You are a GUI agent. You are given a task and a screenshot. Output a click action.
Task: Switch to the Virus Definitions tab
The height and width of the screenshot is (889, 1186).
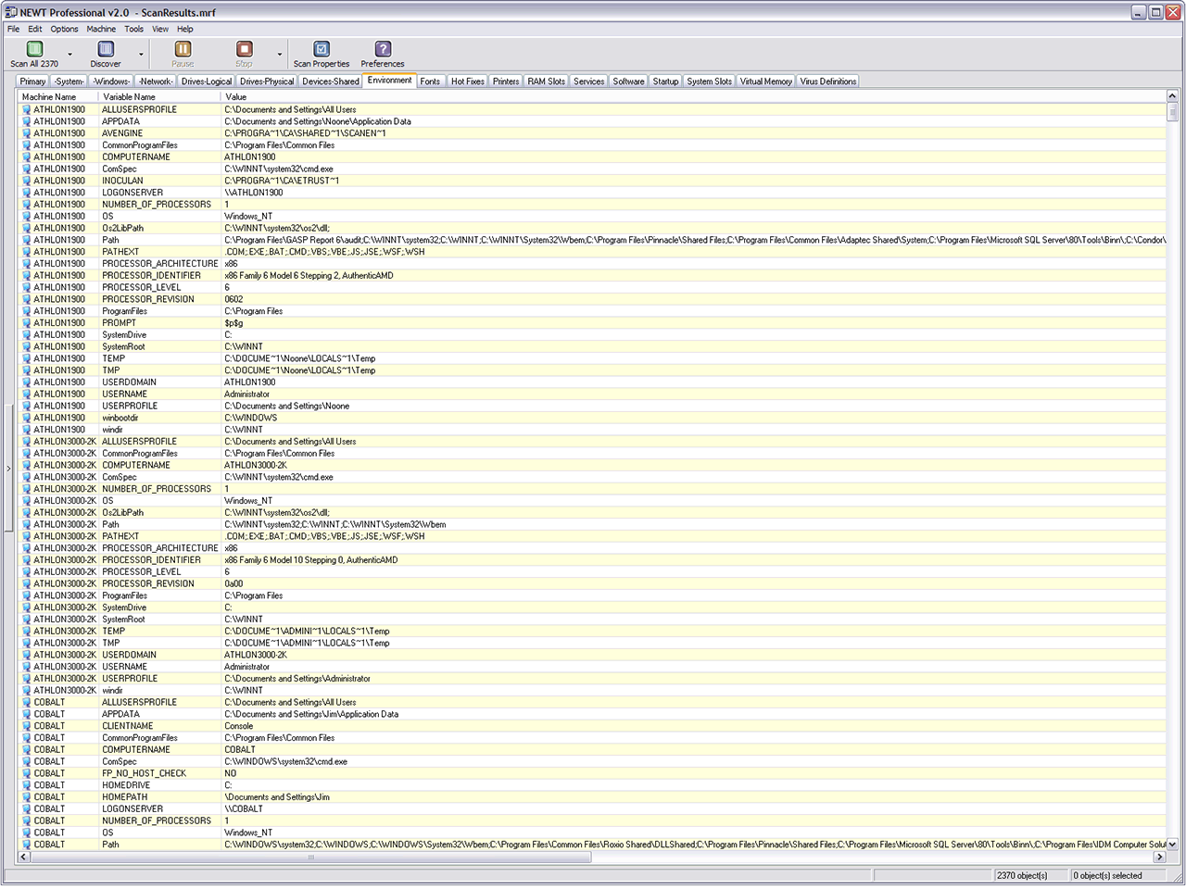tap(827, 81)
